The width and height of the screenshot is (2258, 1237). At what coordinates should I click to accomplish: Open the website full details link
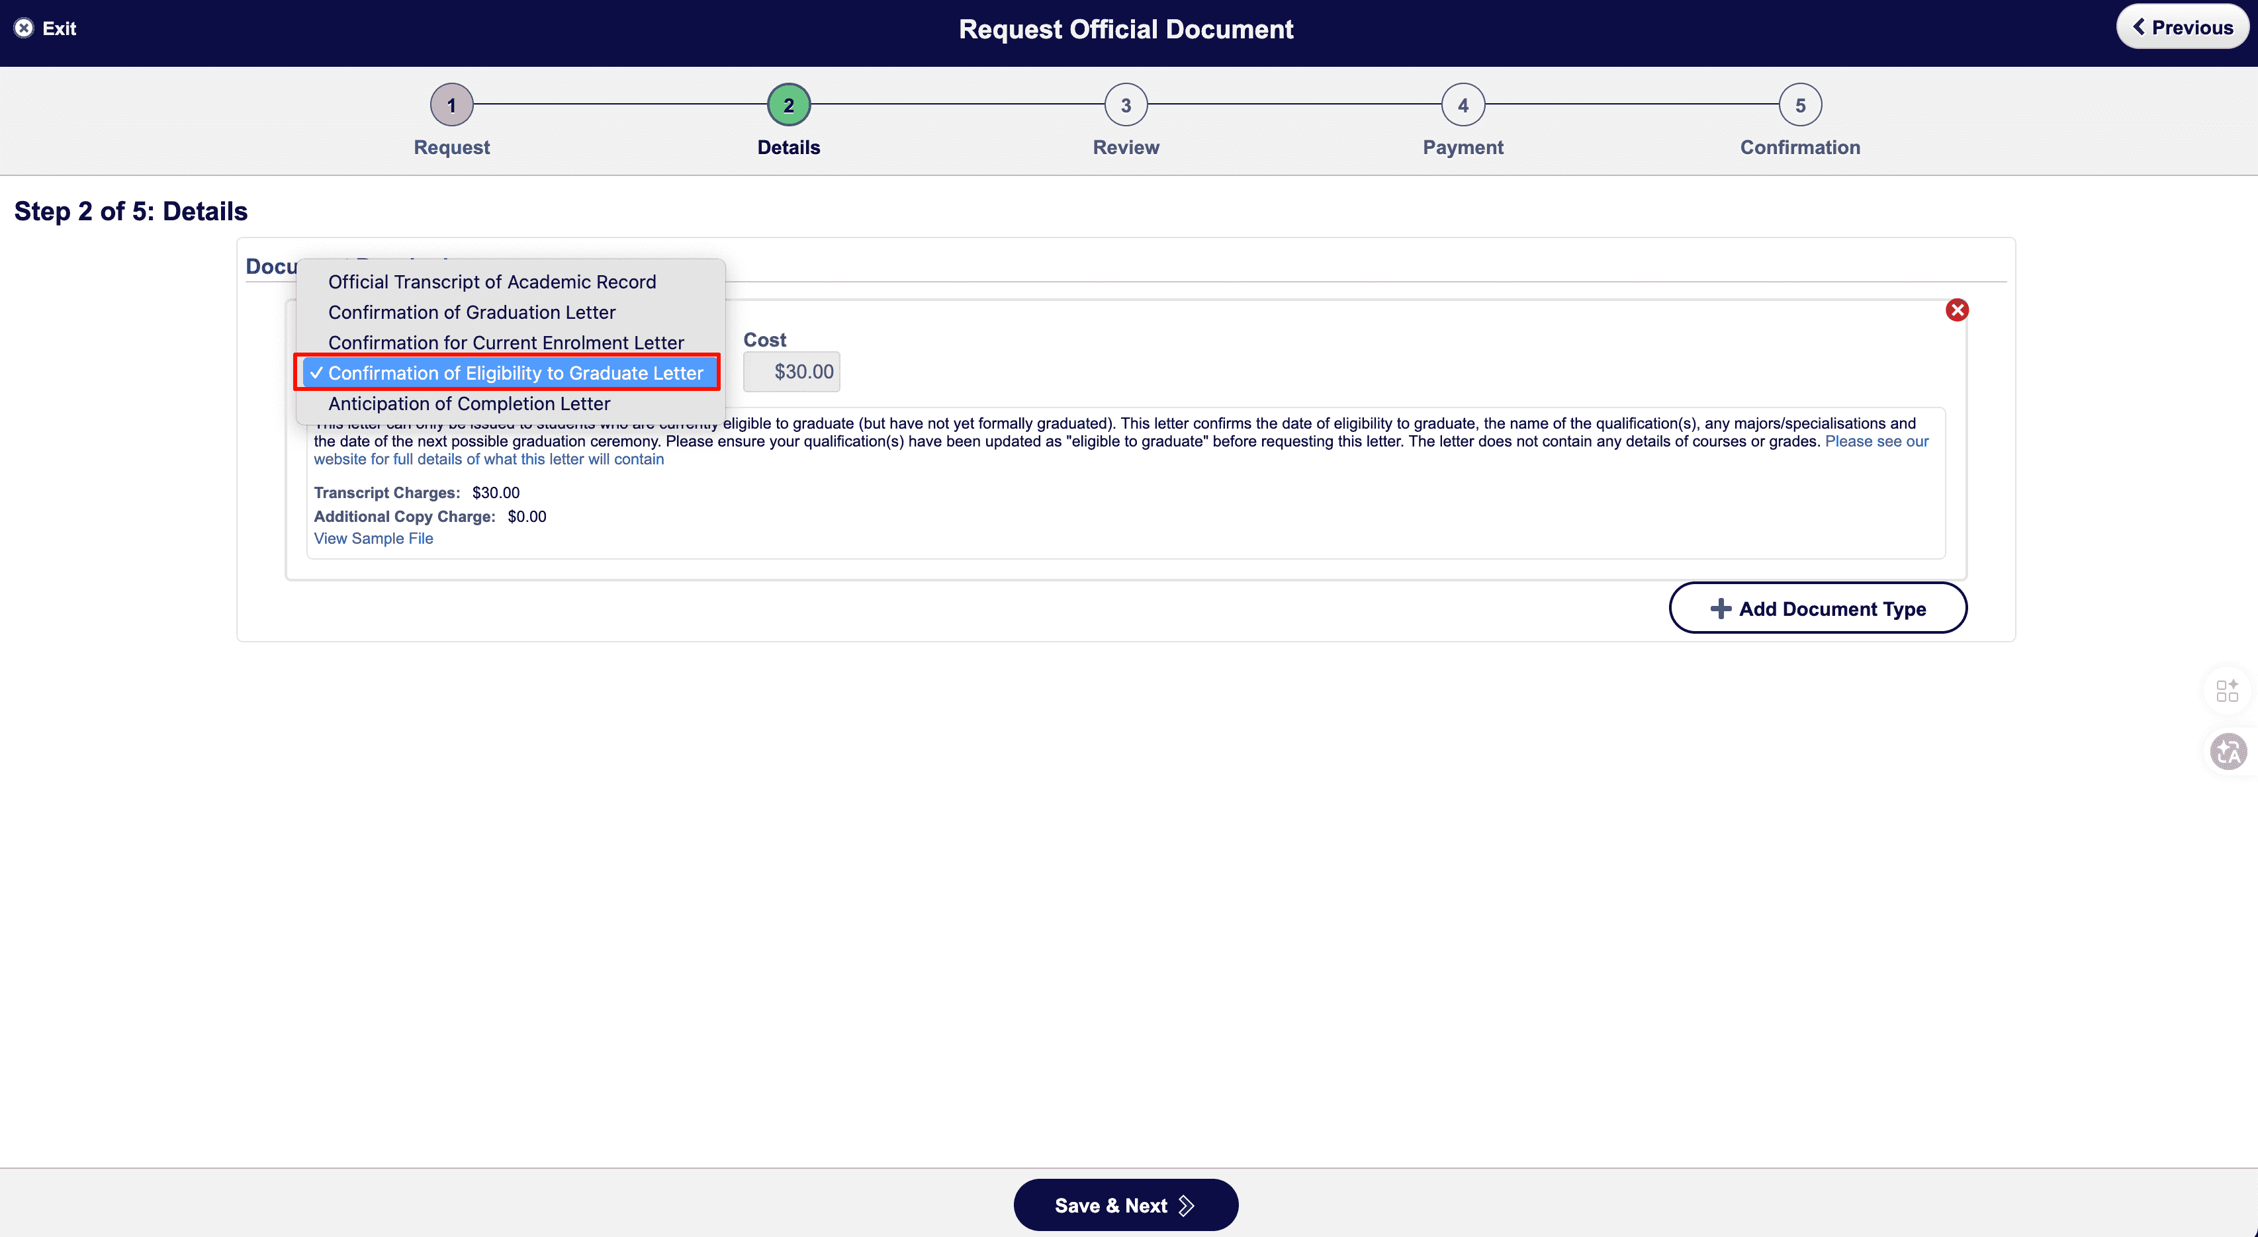(x=488, y=459)
